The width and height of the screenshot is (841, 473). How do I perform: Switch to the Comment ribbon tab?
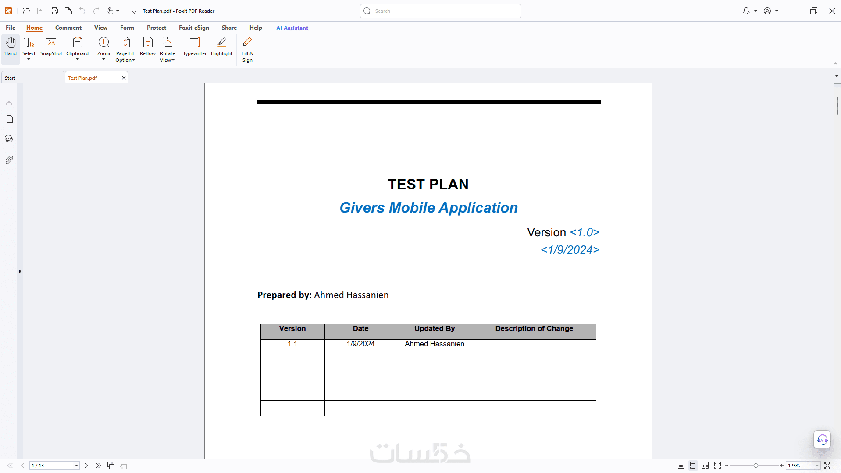click(68, 28)
